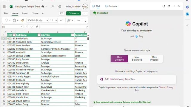Select the Vice President job title cell

58,90
